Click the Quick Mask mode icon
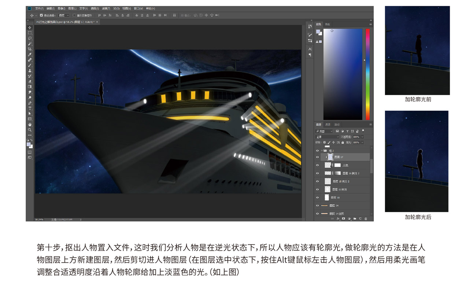This screenshot has width=469, height=281. (30, 152)
